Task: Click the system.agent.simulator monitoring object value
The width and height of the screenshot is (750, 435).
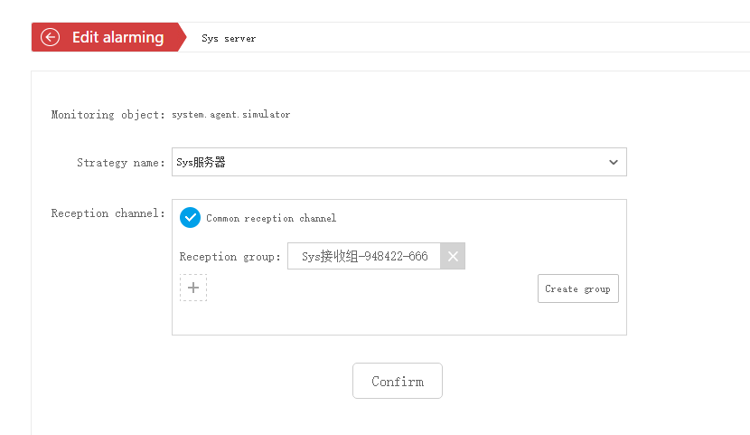Action: tap(231, 115)
